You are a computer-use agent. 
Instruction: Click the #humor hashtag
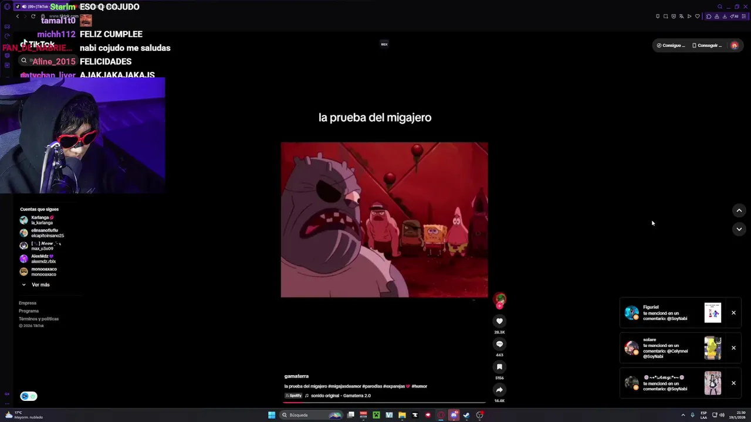pos(420,386)
